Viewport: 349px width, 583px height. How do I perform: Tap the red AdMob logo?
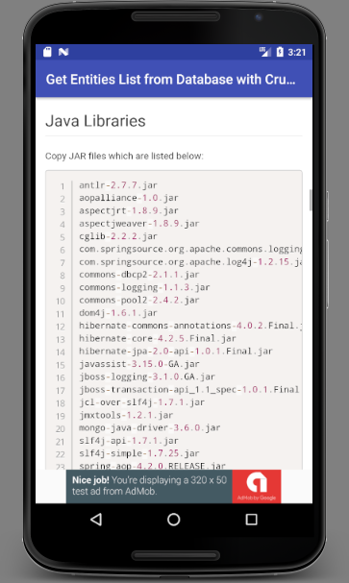tap(257, 486)
